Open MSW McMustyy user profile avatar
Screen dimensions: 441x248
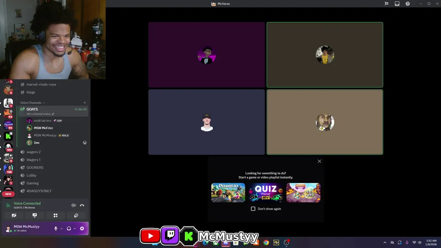[8, 228]
